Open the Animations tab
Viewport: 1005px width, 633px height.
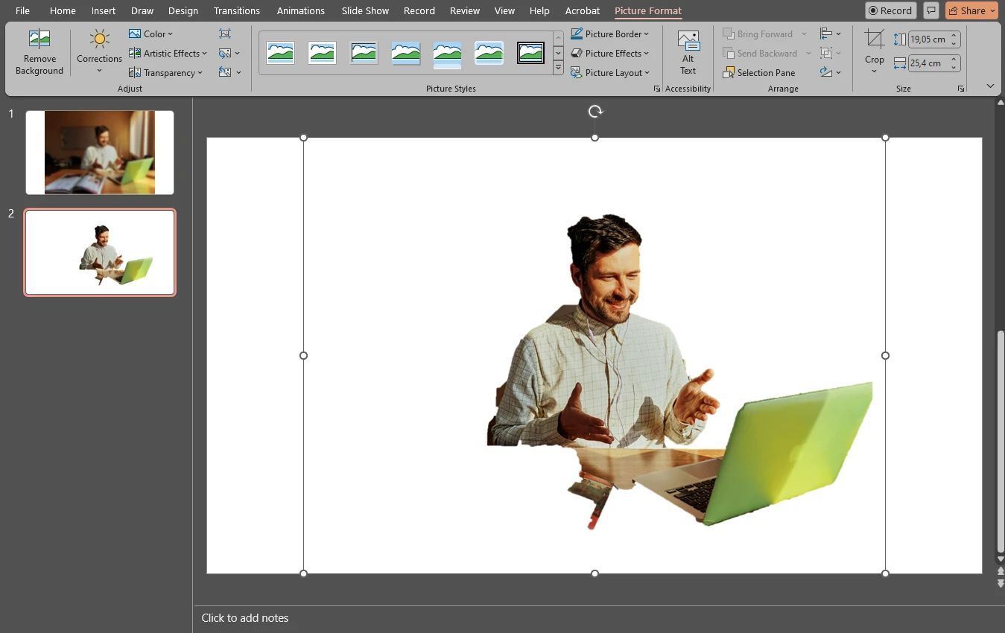pos(301,10)
